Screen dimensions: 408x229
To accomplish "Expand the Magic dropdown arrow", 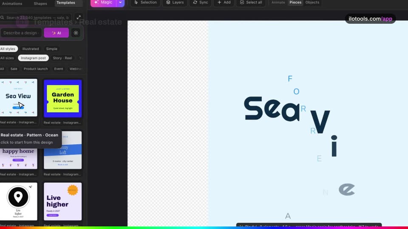I will point(120,3).
